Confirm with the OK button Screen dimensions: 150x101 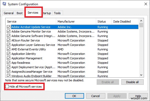(74, 96)
